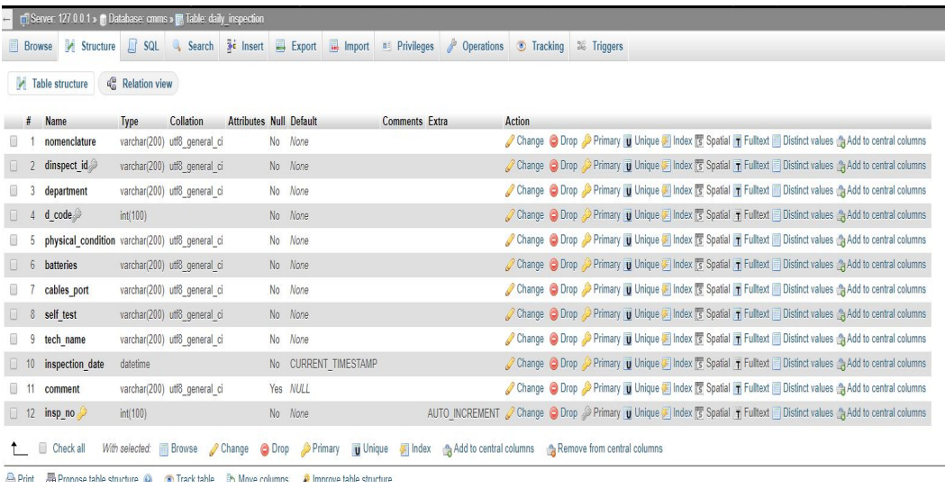
Task: Click the key icon beside insp_no name
Action: pyautogui.click(x=82, y=413)
